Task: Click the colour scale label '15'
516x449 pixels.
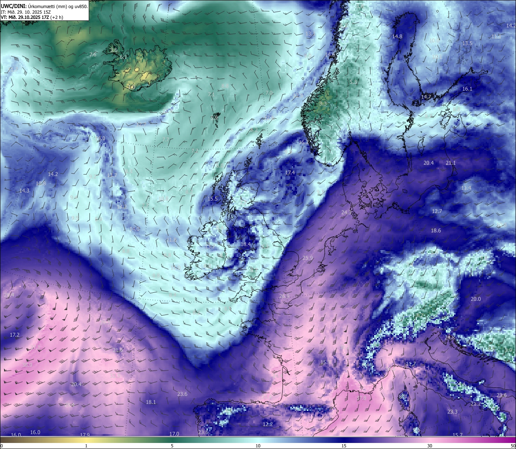Action: pos(344,446)
